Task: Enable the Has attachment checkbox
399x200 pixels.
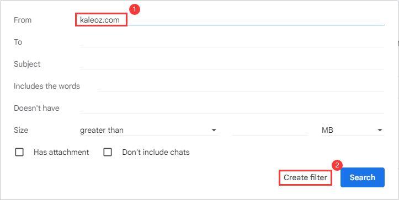Action: (x=19, y=152)
